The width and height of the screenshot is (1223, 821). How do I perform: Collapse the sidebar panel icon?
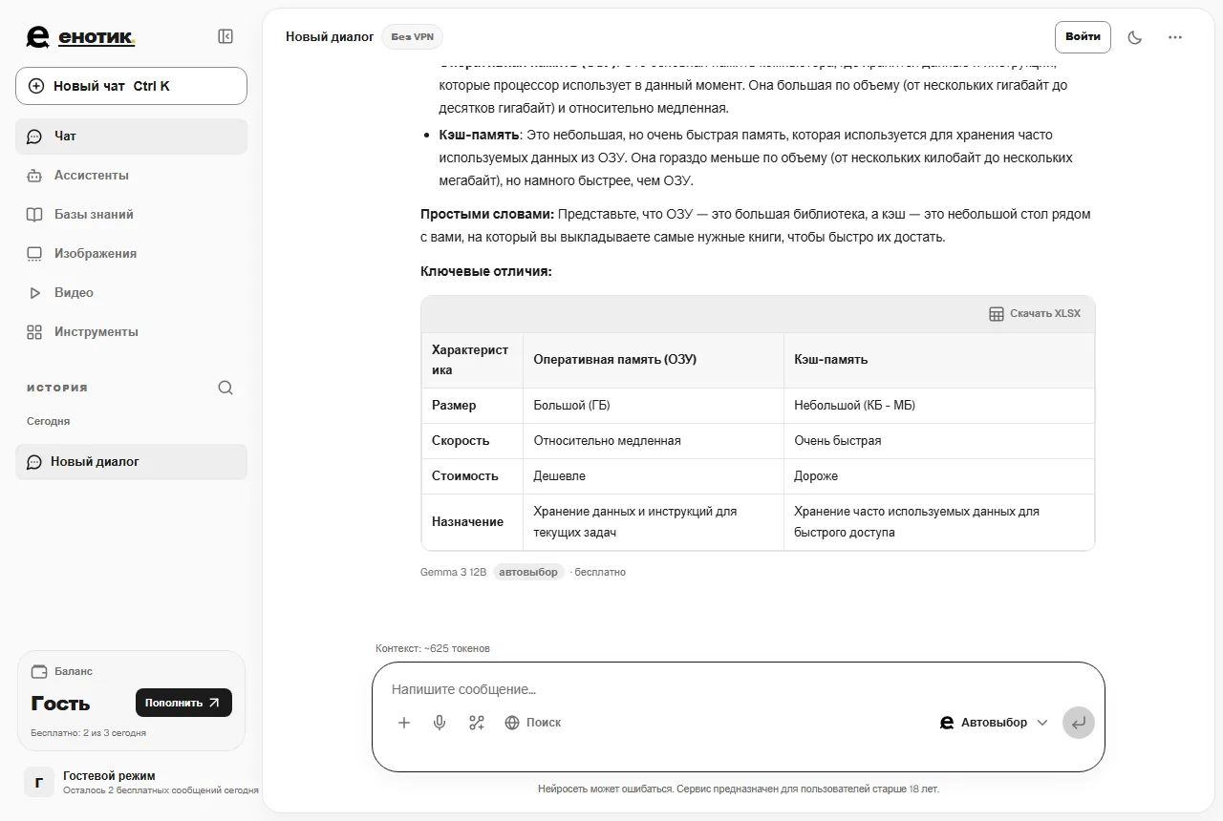coord(225,36)
